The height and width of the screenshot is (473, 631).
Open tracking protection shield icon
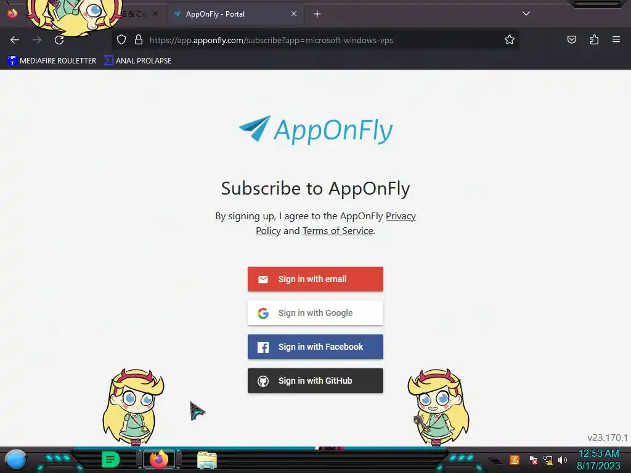tap(121, 40)
